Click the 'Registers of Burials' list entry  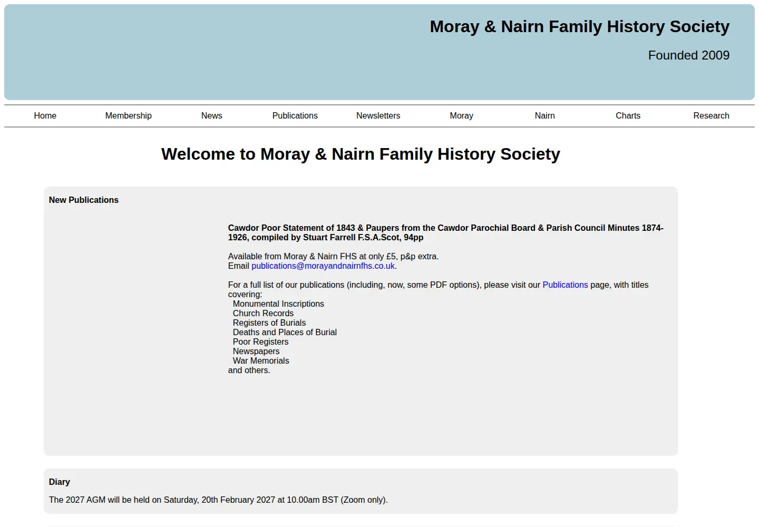coord(269,323)
